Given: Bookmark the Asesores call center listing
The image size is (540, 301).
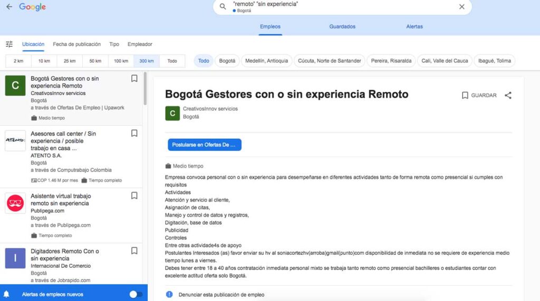Looking at the screenshot, I should (134, 133).
